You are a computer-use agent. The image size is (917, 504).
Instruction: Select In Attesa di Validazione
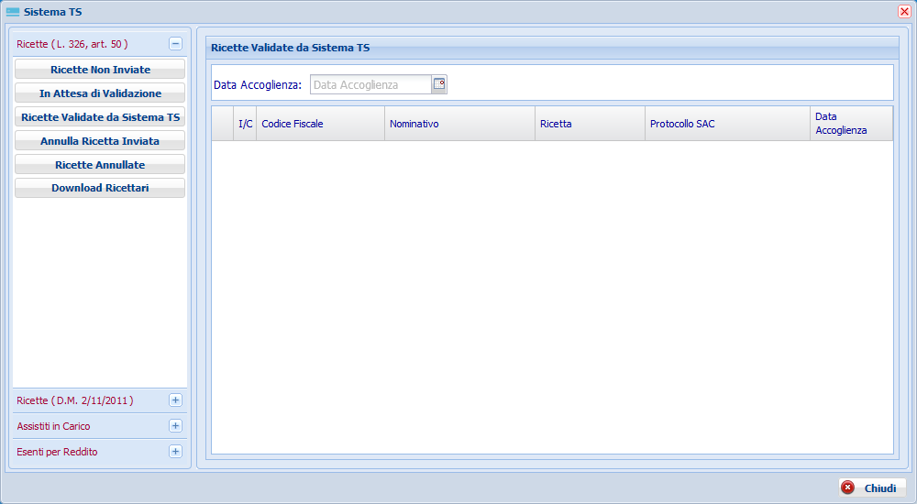point(100,93)
